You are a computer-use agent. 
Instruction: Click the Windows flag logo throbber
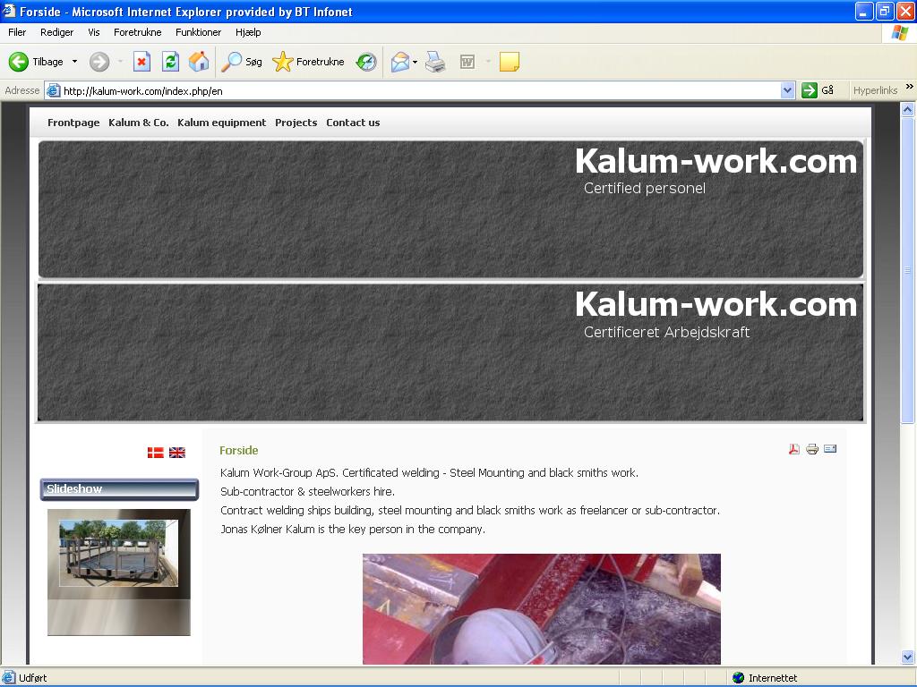click(x=899, y=33)
